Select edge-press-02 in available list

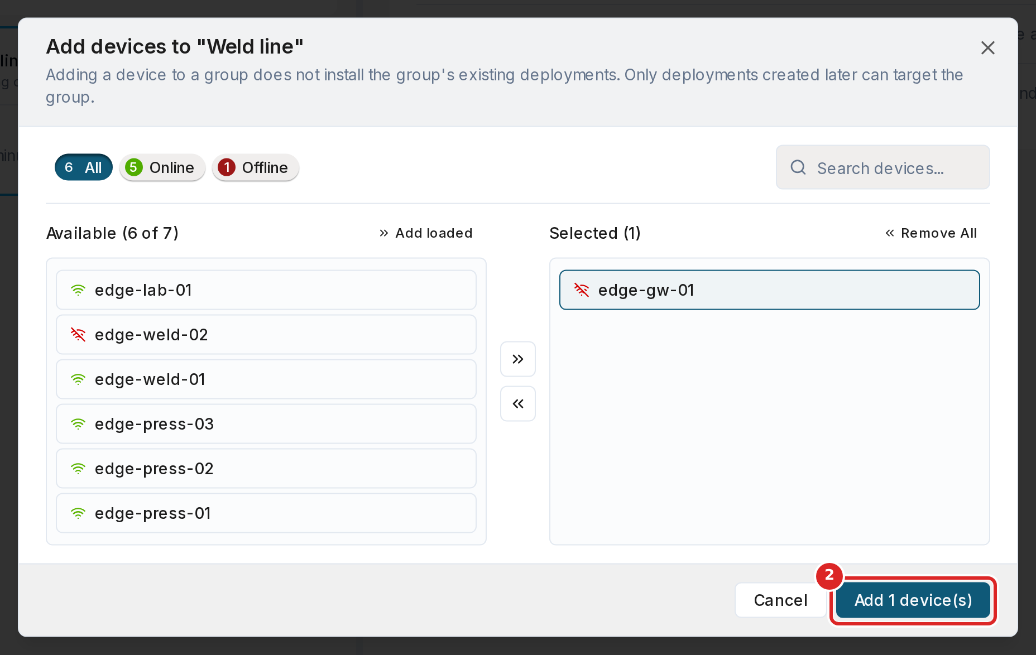point(266,469)
